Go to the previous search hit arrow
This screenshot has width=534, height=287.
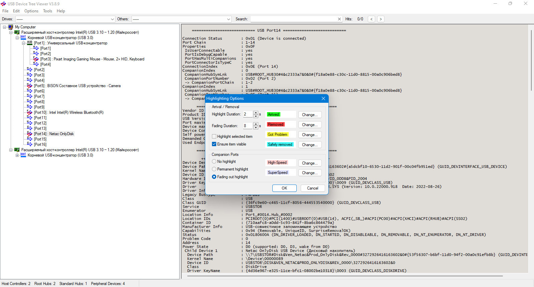[371, 19]
